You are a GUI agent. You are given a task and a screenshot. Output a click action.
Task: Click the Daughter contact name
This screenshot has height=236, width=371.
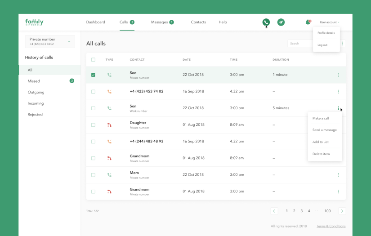click(138, 123)
